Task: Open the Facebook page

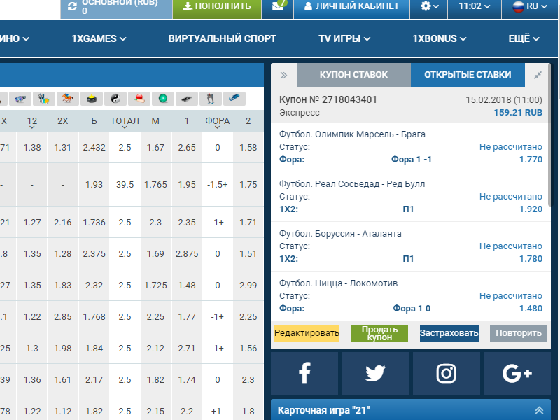Action: pyautogui.click(x=304, y=374)
